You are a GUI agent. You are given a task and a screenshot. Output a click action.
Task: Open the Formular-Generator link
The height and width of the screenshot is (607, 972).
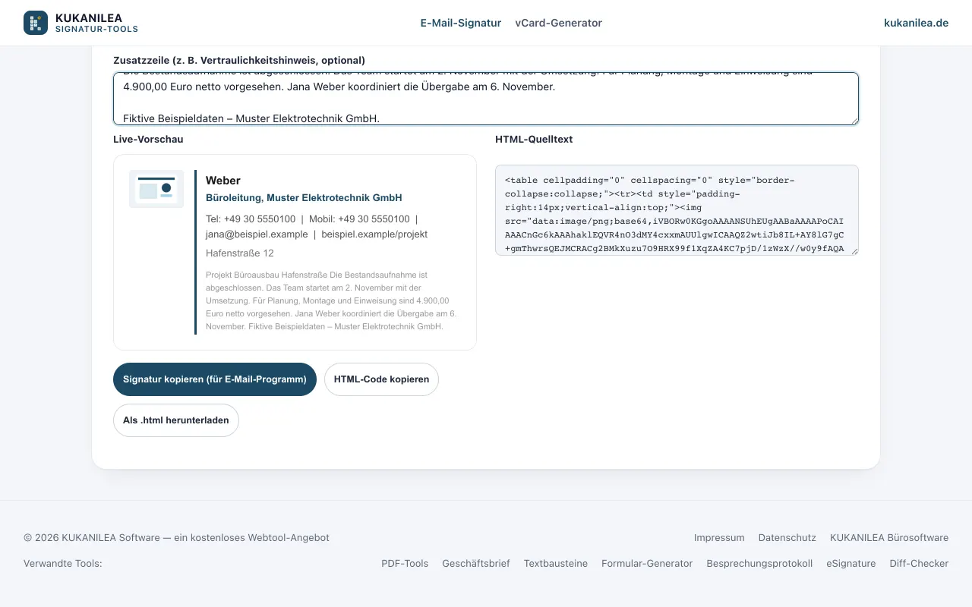pos(647,564)
